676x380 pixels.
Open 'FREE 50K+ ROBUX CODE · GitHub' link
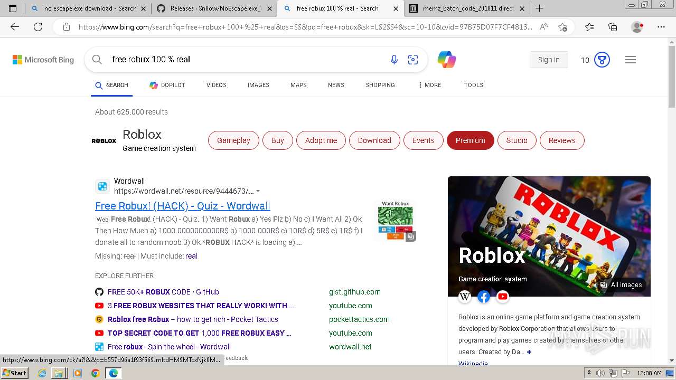pyautogui.click(x=163, y=292)
